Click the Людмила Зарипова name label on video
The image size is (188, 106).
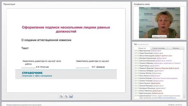[159, 36]
